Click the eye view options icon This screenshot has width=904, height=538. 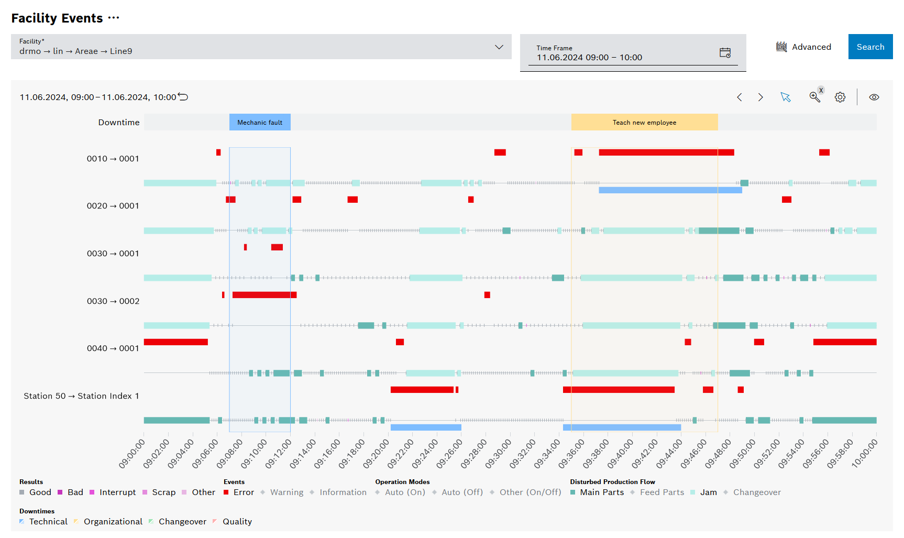click(x=874, y=97)
